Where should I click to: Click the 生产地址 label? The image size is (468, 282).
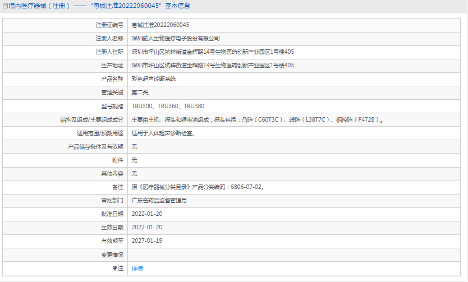(x=112, y=65)
